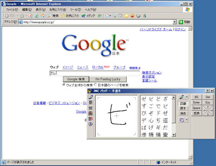Image resolution: width=216 pixels, height=166 pixels.
Task: Open the dropdown arrow beside character-set switch icon
Action: click(186, 120)
